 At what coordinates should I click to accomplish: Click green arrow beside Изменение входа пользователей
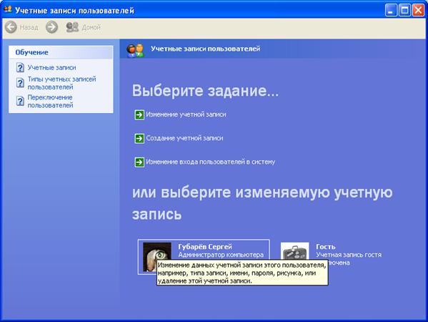tap(139, 162)
